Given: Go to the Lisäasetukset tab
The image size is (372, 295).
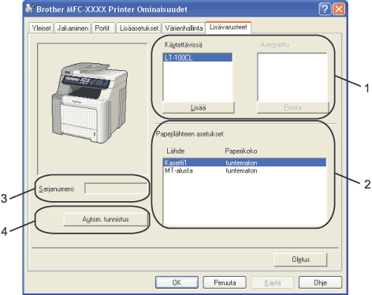Looking at the screenshot, I should coord(139,28).
